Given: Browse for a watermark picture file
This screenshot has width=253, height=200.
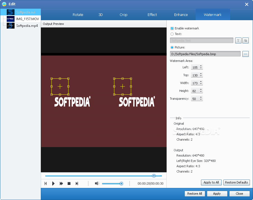Looking at the screenshot, I should pos(245,54).
